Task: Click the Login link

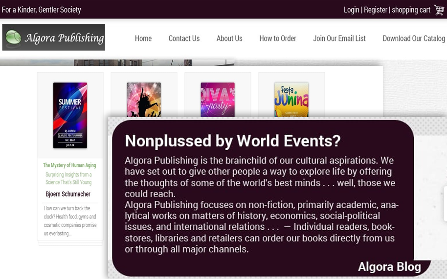Action: coord(351,10)
